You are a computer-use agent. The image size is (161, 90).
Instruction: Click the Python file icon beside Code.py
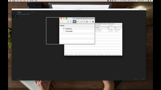[x=64, y=29]
